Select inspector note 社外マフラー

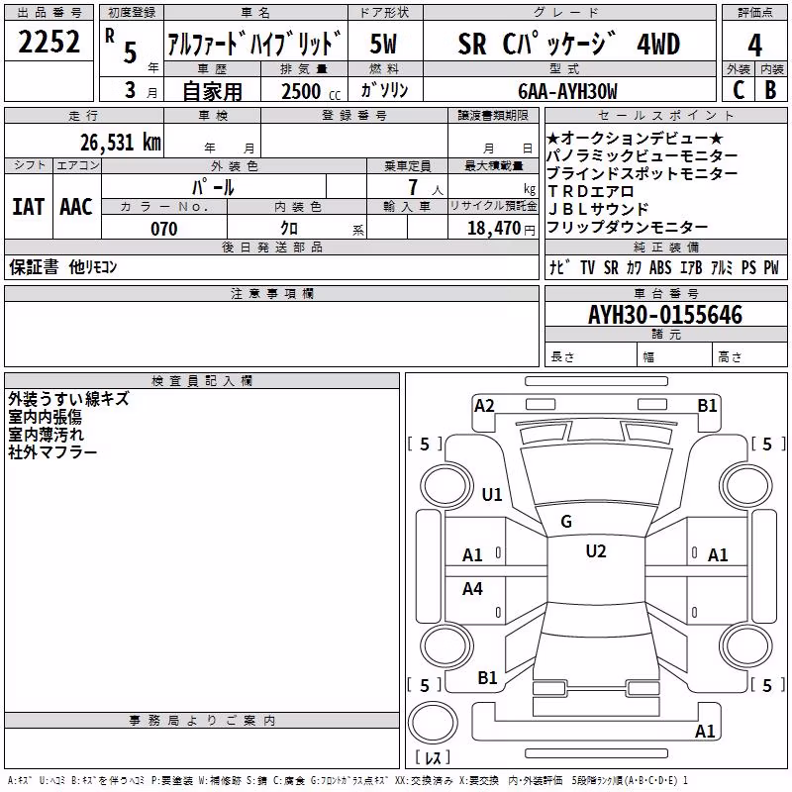coord(52,452)
